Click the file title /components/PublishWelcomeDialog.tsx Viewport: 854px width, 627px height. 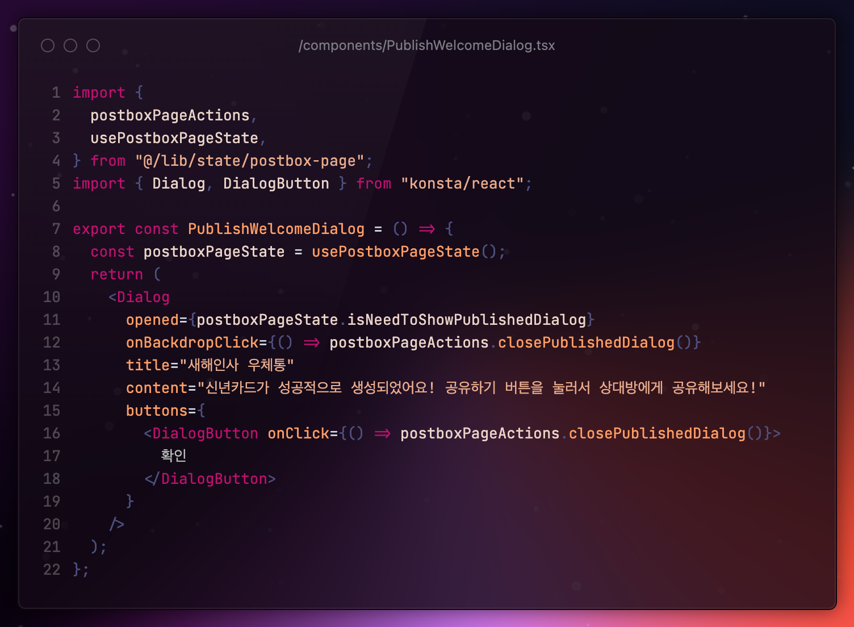coord(426,45)
